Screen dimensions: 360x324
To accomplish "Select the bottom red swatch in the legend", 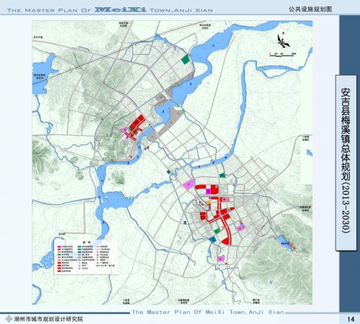I will click(59, 271).
